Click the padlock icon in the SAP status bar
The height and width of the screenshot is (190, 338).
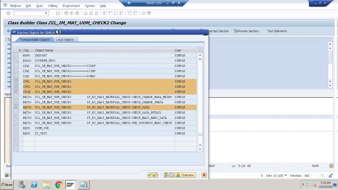tap(331, 176)
